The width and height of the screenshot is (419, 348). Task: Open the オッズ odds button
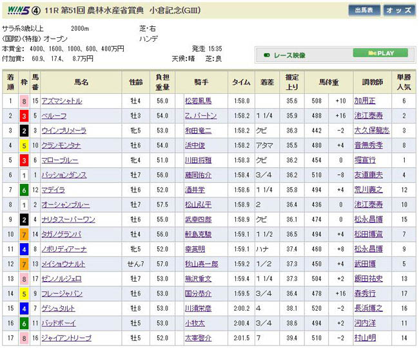coord(400,10)
